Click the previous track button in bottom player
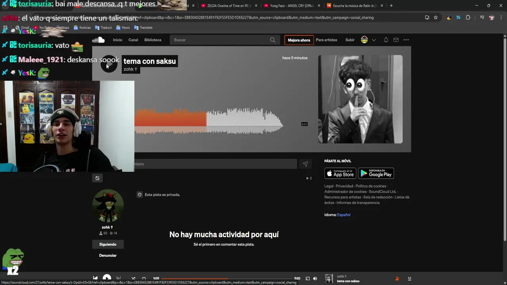 (x=95, y=278)
